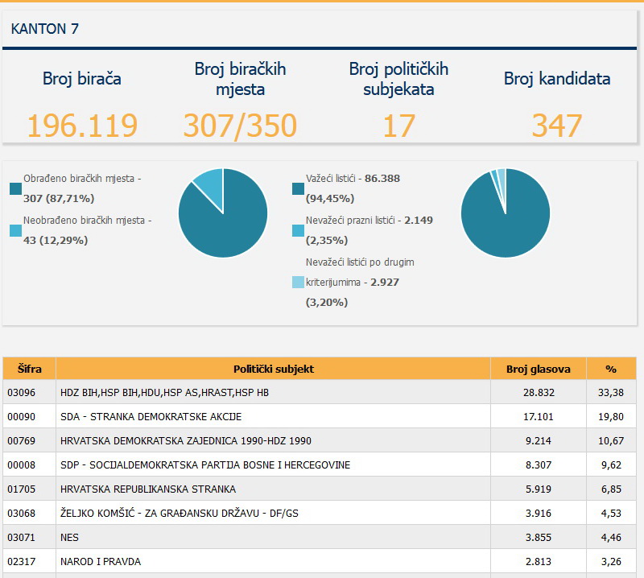Open Hrvatska Republikanska Stranka row
Viewport: 644px width, 578px height.
320,489
